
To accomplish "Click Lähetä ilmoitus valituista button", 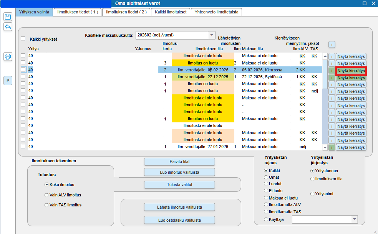I will (179, 207).
